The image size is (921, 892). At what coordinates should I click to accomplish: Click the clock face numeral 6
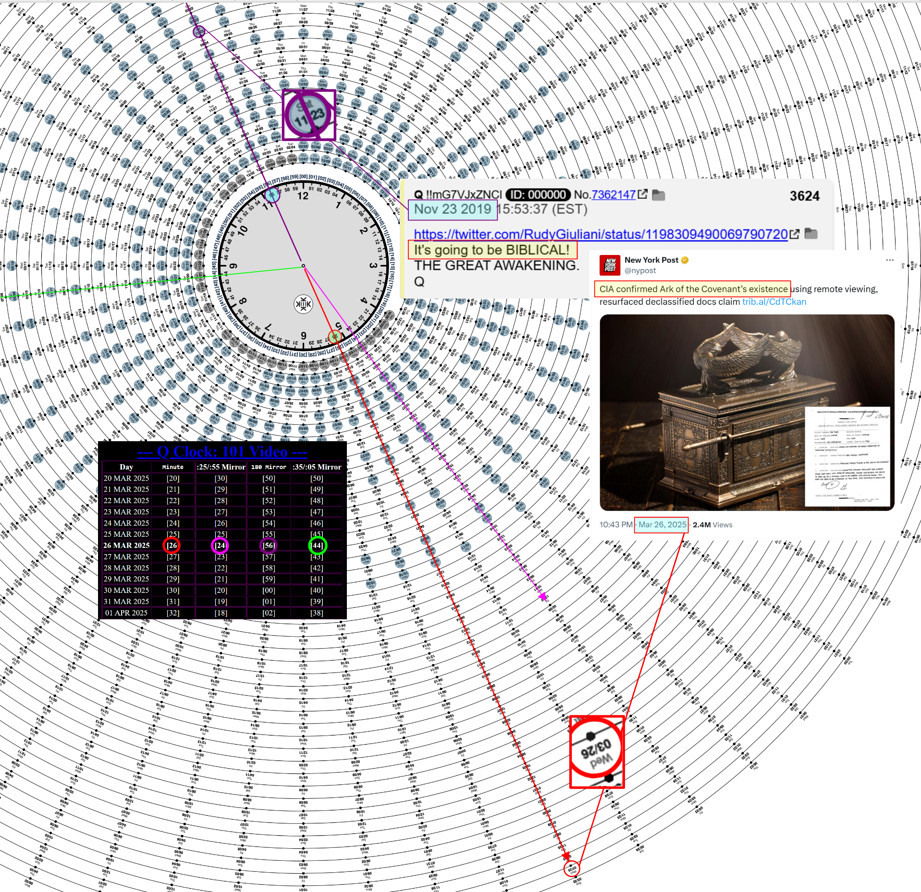point(303,335)
